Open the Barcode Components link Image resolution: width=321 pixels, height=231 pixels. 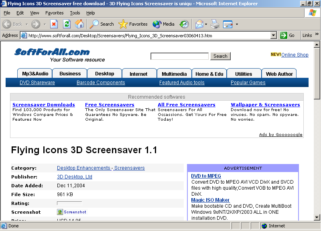point(101,83)
